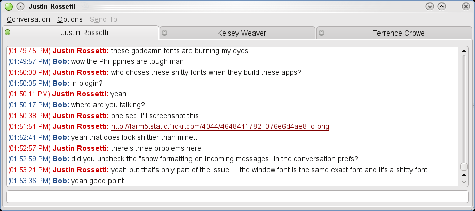Click the chat history scrollbar thumb
This screenshot has height=211, width=475.
[464, 167]
